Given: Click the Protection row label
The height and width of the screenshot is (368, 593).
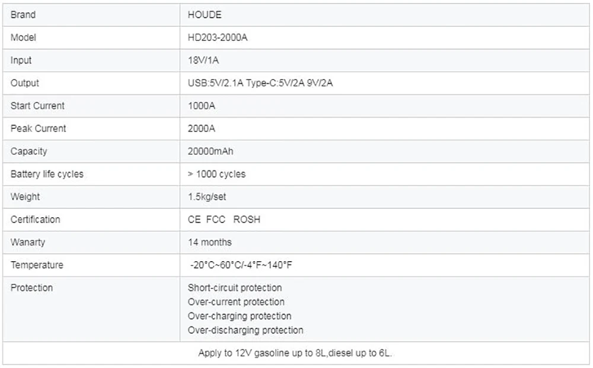Looking at the screenshot, I should click(31, 288).
